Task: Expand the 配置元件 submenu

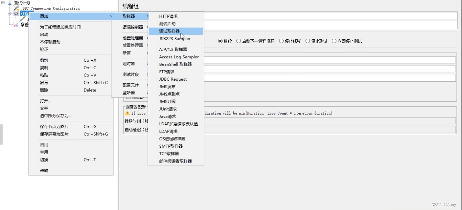Action: [130, 85]
